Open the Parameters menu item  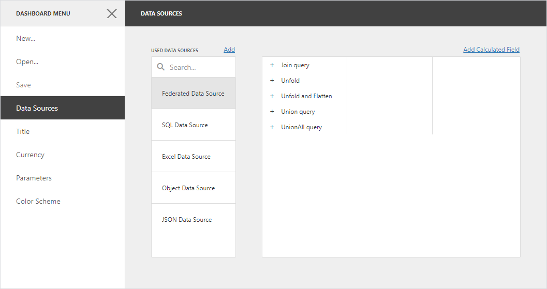(x=63, y=178)
